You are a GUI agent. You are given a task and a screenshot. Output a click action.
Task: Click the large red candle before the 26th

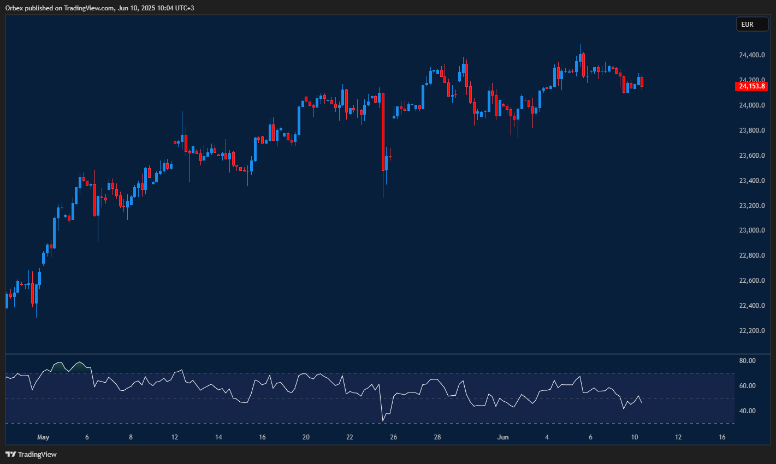pos(383,131)
